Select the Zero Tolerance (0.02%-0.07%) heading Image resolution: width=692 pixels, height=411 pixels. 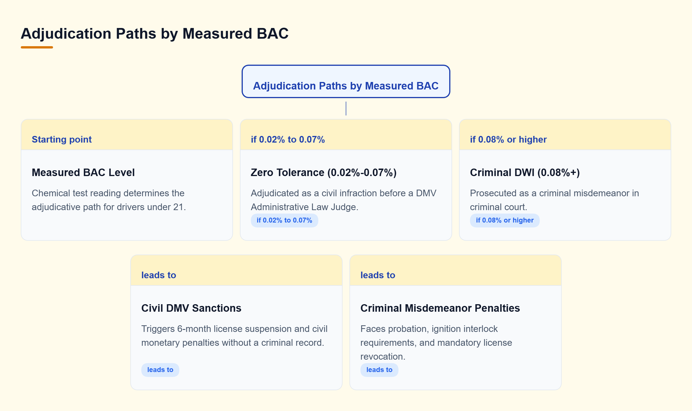[x=324, y=172]
